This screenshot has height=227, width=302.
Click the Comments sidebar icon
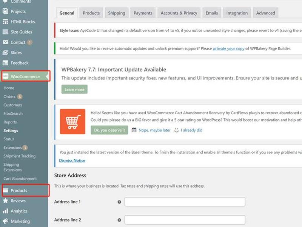click(5, 2)
